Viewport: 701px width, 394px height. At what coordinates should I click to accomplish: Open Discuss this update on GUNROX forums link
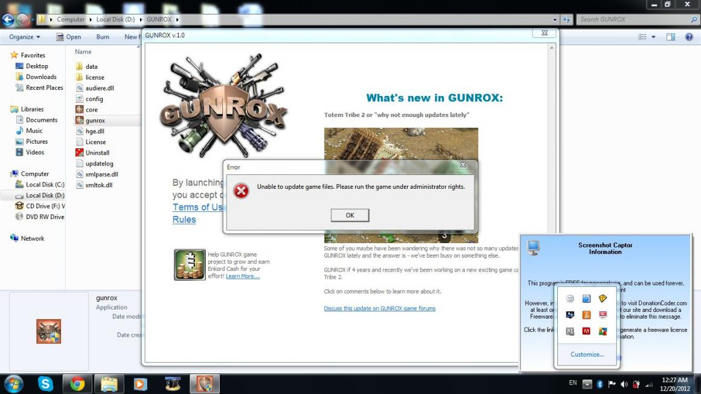click(x=379, y=308)
